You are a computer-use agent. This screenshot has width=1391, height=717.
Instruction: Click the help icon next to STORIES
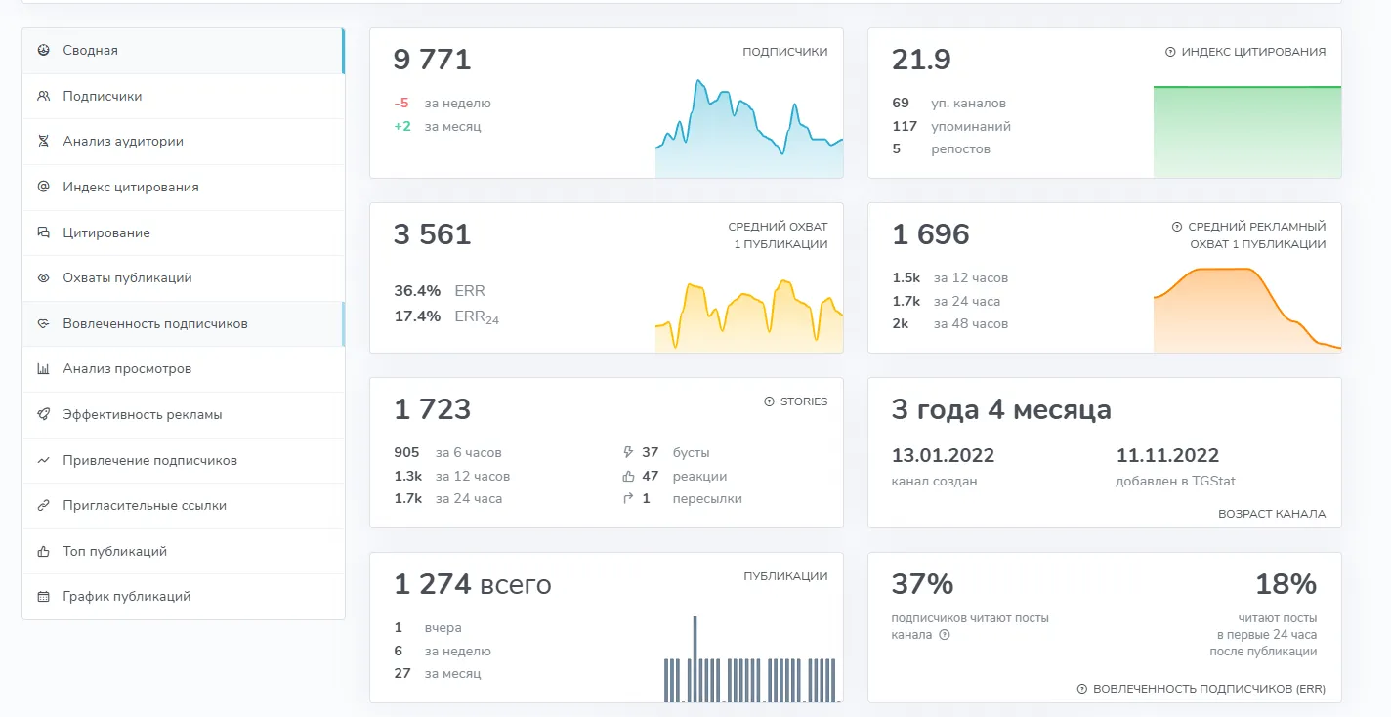769,401
